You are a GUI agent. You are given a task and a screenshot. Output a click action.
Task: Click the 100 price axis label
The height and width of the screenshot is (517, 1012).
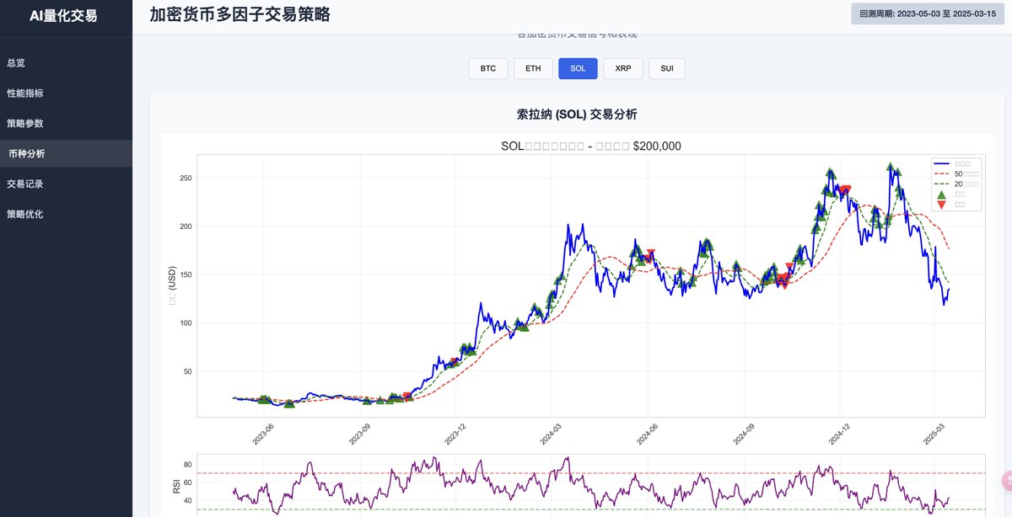(x=185, y=323)
